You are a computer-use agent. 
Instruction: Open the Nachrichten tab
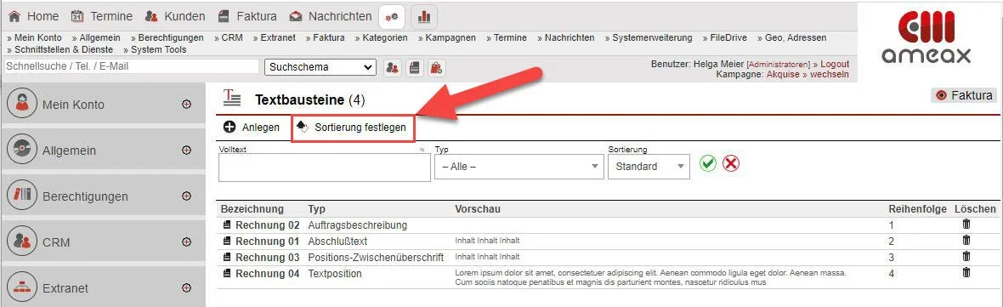tap(330, 17)
